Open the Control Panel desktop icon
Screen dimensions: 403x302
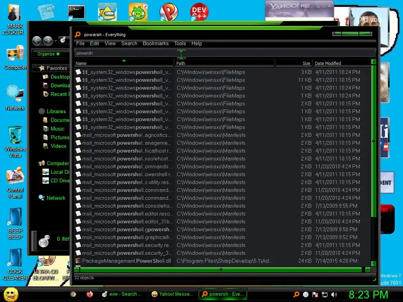(x=15, y=182)
